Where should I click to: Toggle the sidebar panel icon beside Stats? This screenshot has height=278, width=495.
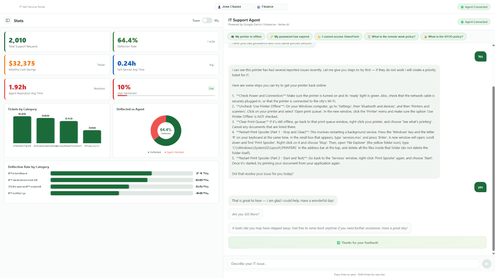click(x=8, y=21)
